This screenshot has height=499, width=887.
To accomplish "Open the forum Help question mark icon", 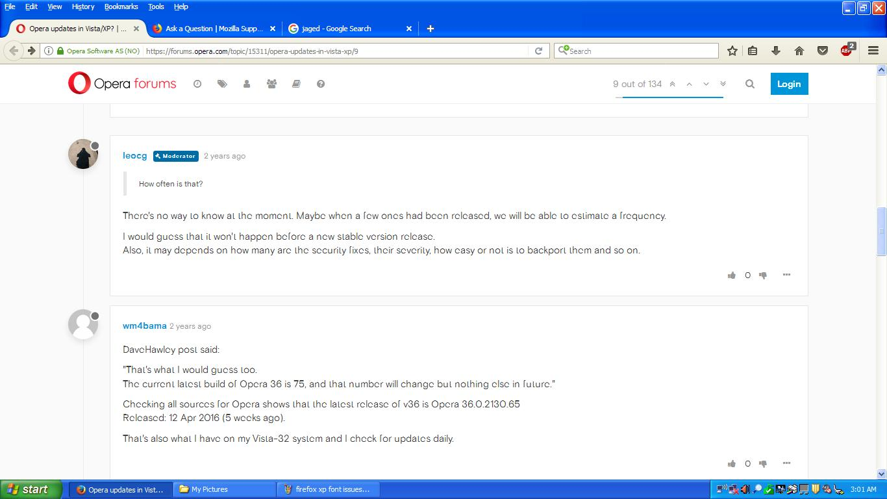I will coord(321,84).
